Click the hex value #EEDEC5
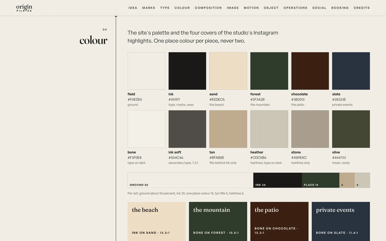The image size is (386, 241). click(217, 100)
